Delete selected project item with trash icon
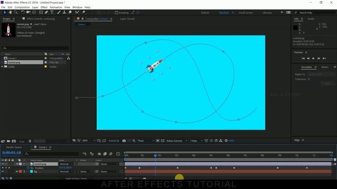The height and width of the screenshot is (189, 337). [30, 141]
